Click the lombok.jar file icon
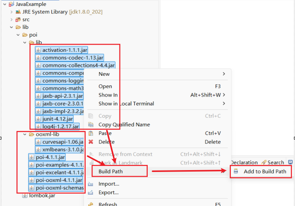Image resolution: width=295 pixels, height=206 pixels. [x=25, y=196]
